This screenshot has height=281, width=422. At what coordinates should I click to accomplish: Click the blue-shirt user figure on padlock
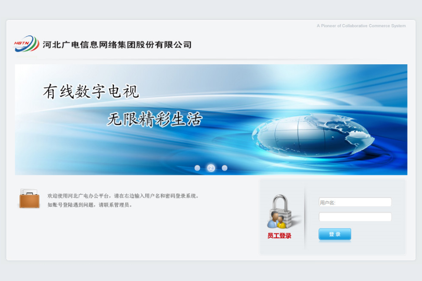(x=273, y=220)
